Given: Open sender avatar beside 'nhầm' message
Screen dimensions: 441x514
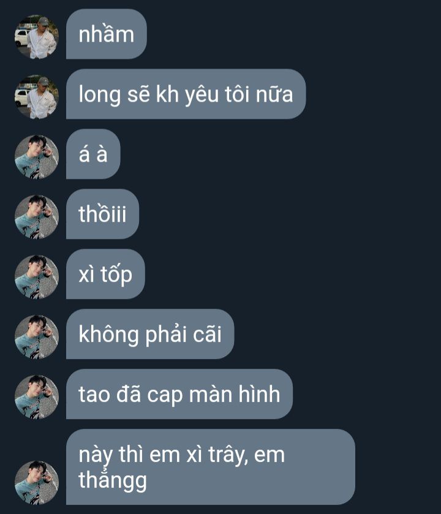Looking at the screenshot, I should [x=37, y=37].
